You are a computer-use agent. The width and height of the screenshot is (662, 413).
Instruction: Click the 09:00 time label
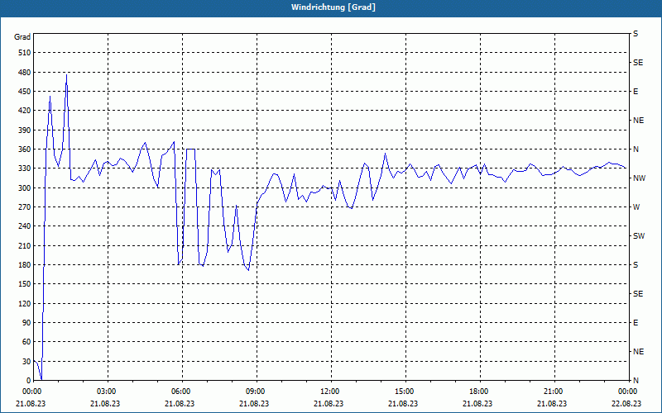[254, 391]
